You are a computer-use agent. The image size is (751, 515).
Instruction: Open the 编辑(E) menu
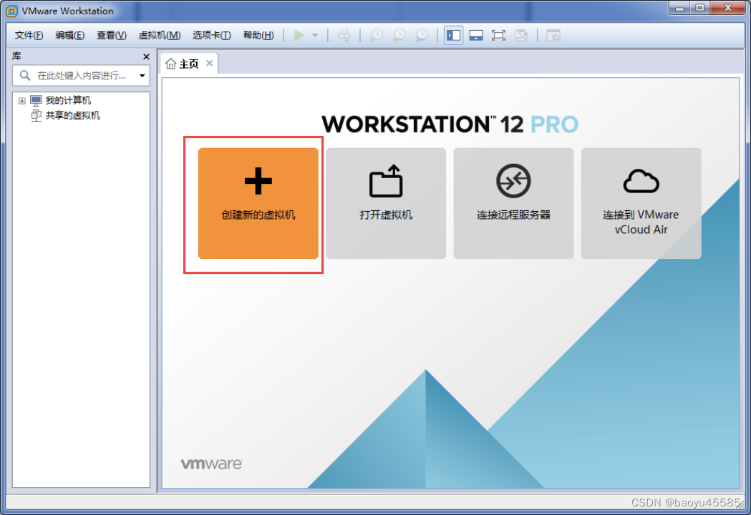click(70, 35)
